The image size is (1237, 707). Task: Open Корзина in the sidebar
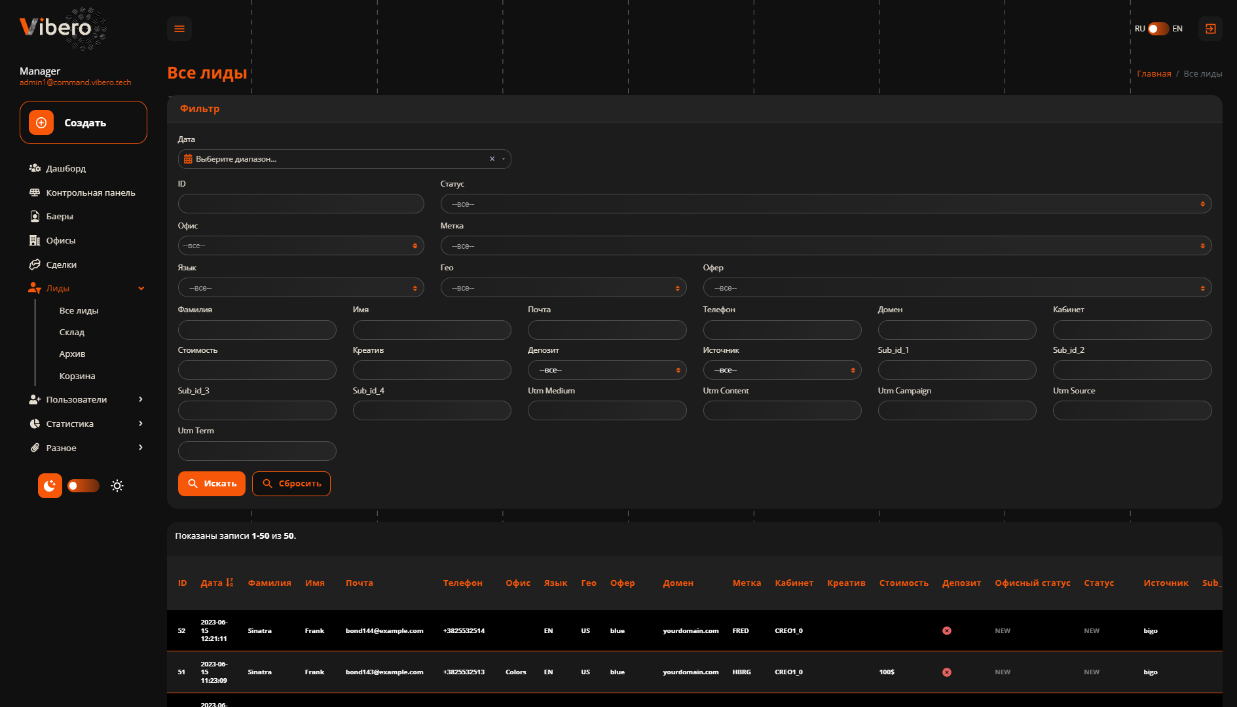[x=77, y=376]
